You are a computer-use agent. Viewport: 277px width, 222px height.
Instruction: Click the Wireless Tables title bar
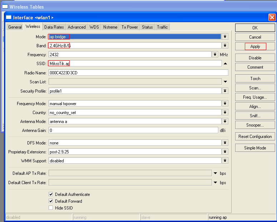click(x=139, y=7)
